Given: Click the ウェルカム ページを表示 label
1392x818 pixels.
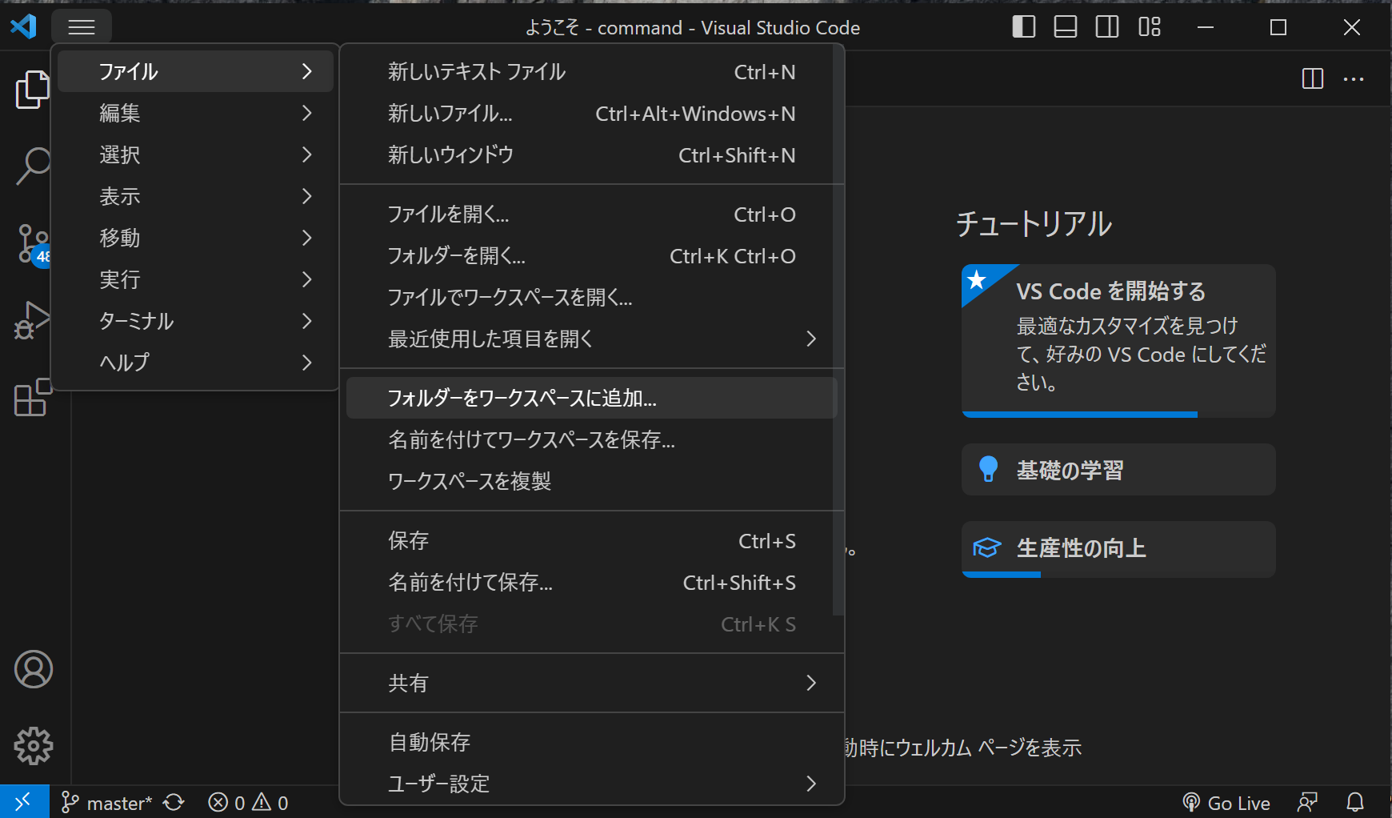Looking at the screenshot, I should tap(989, 748).
